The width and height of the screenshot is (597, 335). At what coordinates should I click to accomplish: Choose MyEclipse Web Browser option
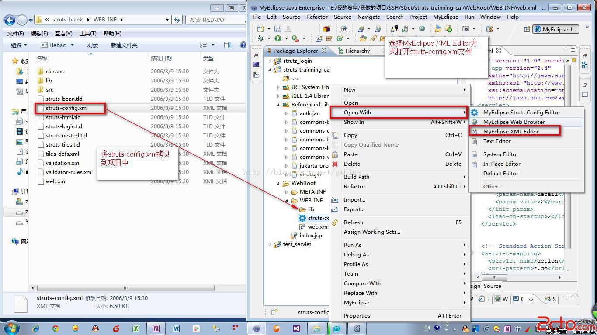[x=526, y=122]
